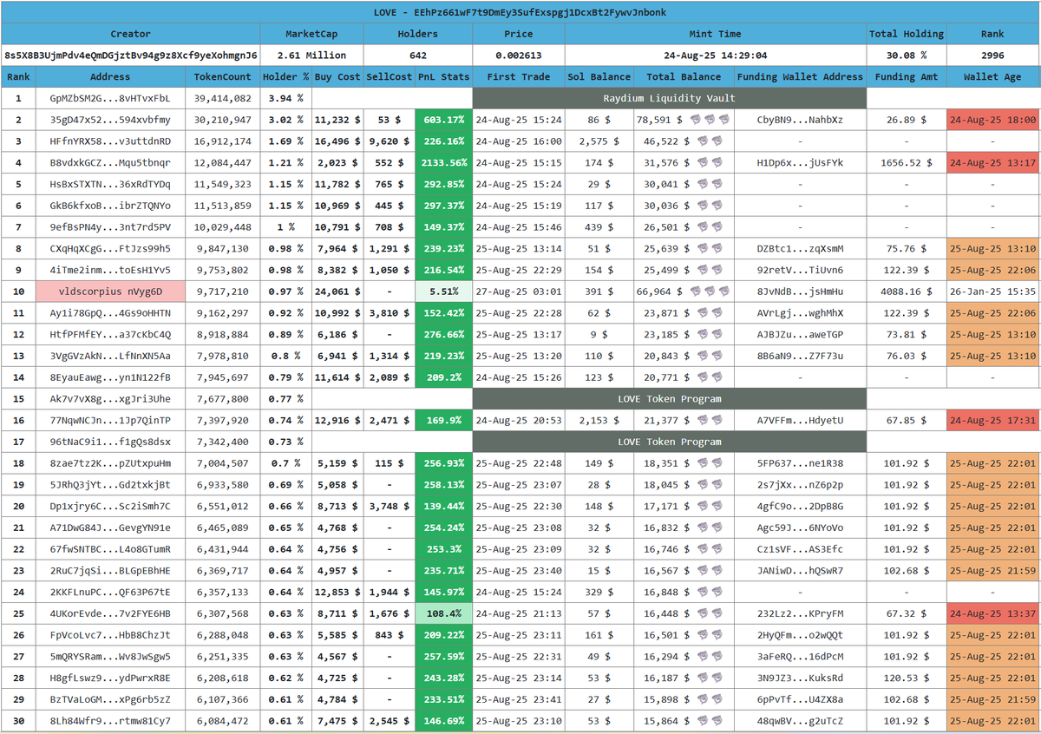Select address GpMZbSM2G...8vHTvxFbL

110,98
